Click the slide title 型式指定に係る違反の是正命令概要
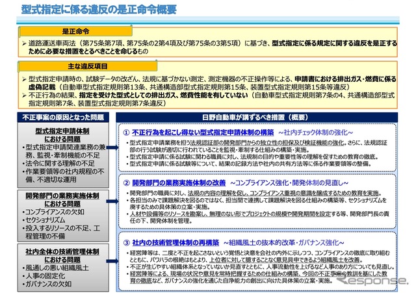 click(99, 9)
